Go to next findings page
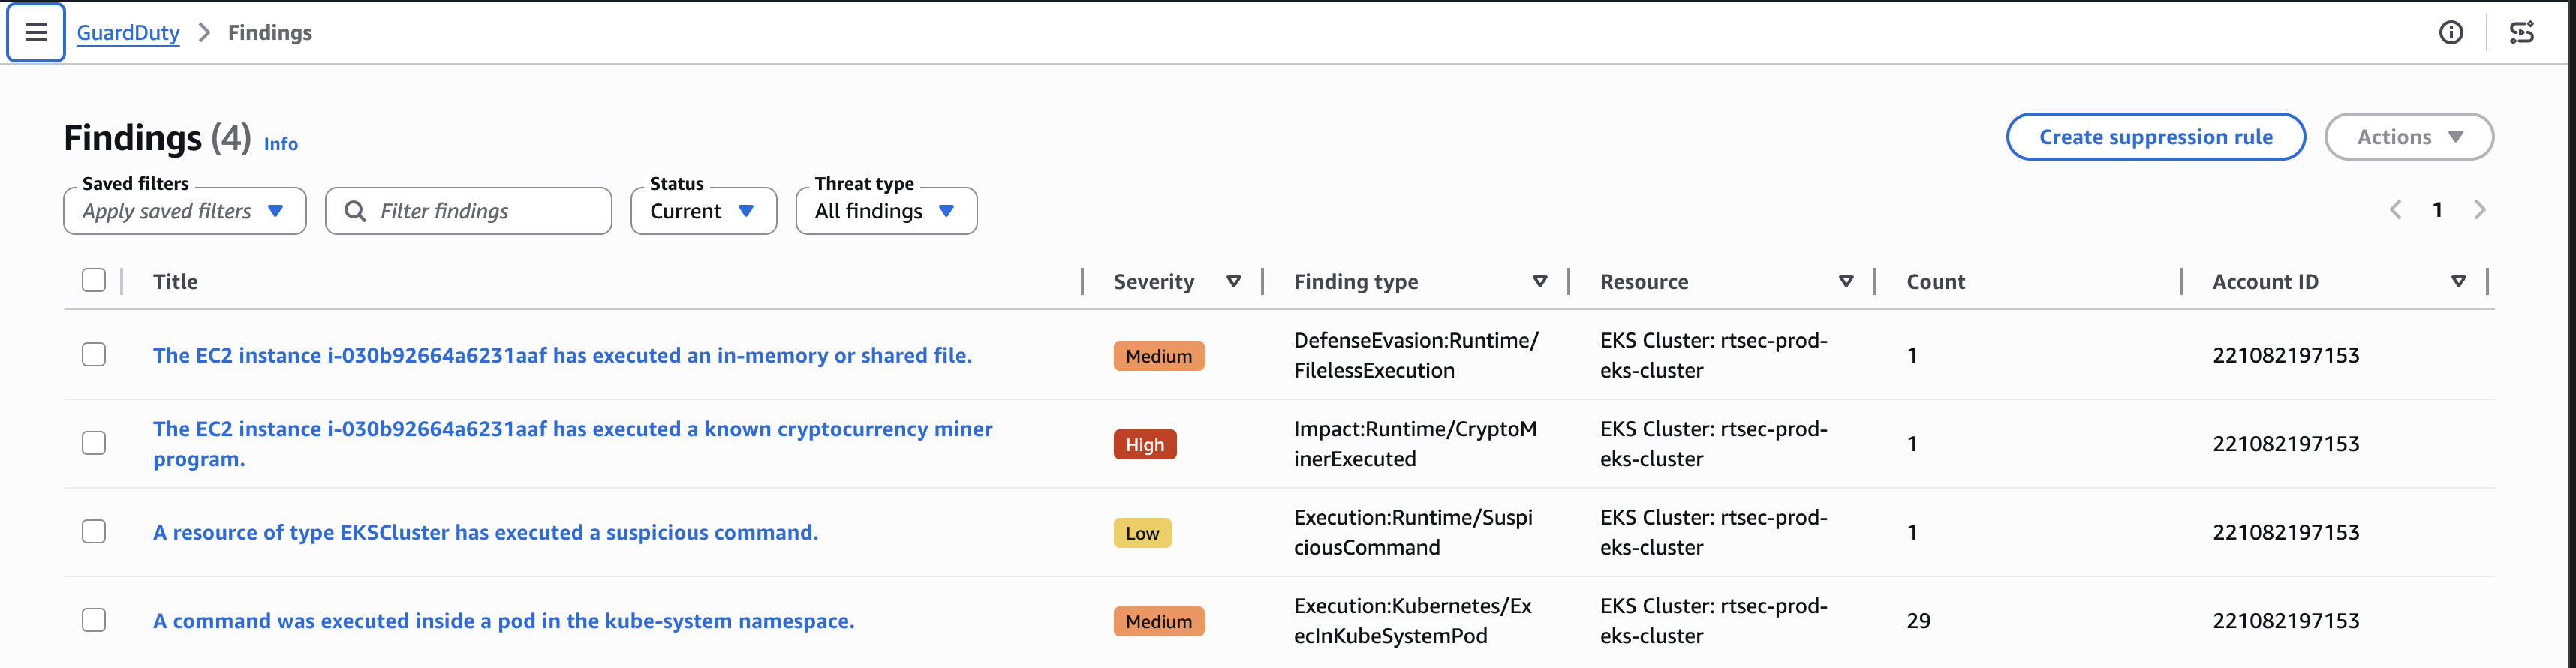2576x668 pixels. [x=2480, y=210]
